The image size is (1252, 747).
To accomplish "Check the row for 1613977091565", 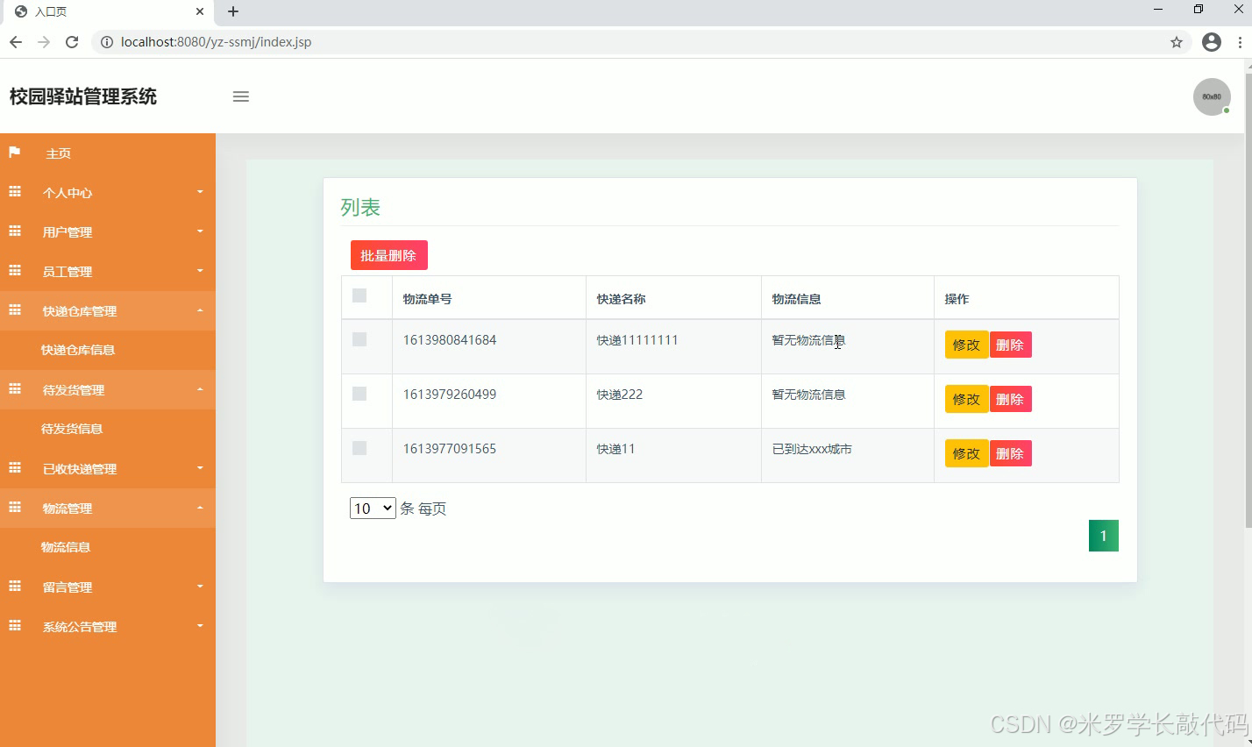I will (359, 448).
